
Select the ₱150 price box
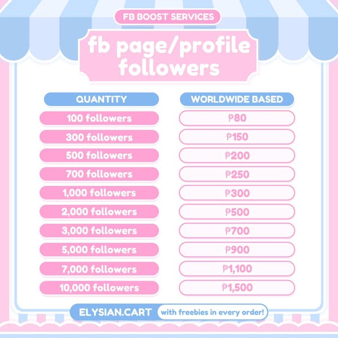[x=237, y=137]
